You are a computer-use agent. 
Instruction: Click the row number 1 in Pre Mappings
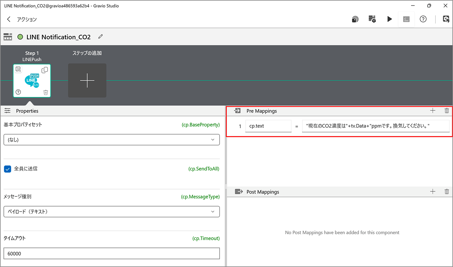(240, 126)
